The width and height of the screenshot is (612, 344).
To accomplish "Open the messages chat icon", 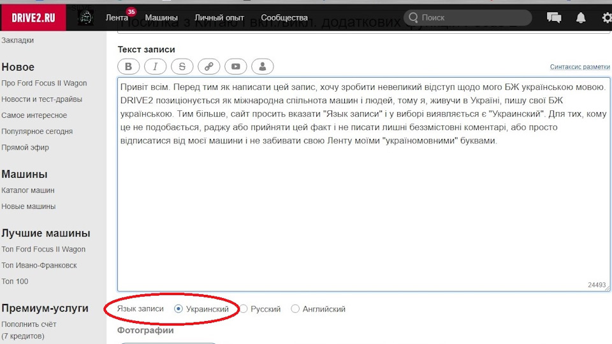I will pos(554,18).
